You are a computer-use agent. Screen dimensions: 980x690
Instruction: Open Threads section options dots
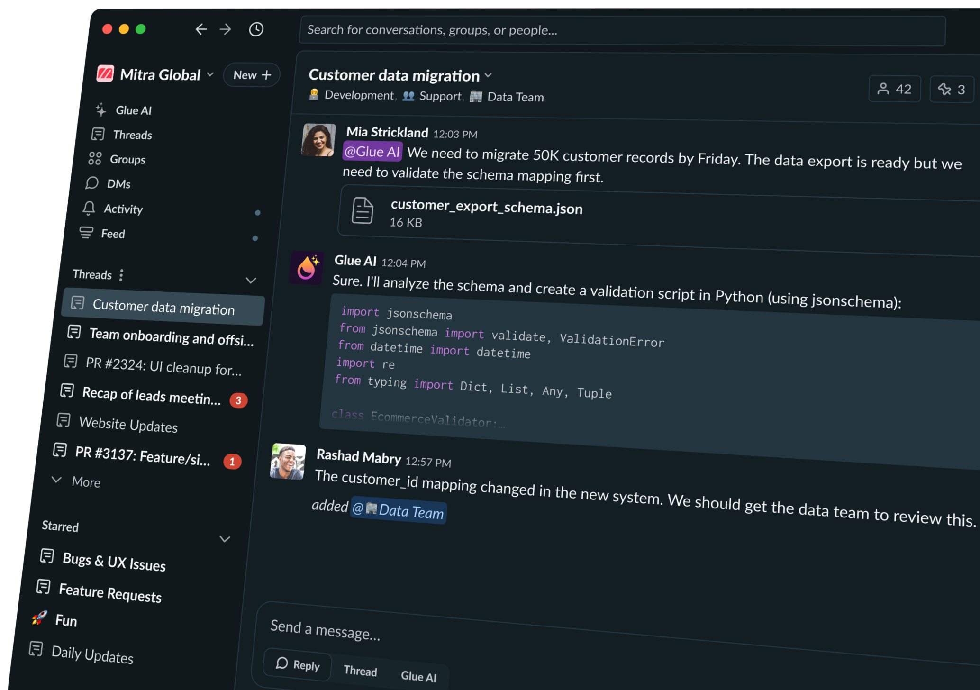tap(121, 275)
